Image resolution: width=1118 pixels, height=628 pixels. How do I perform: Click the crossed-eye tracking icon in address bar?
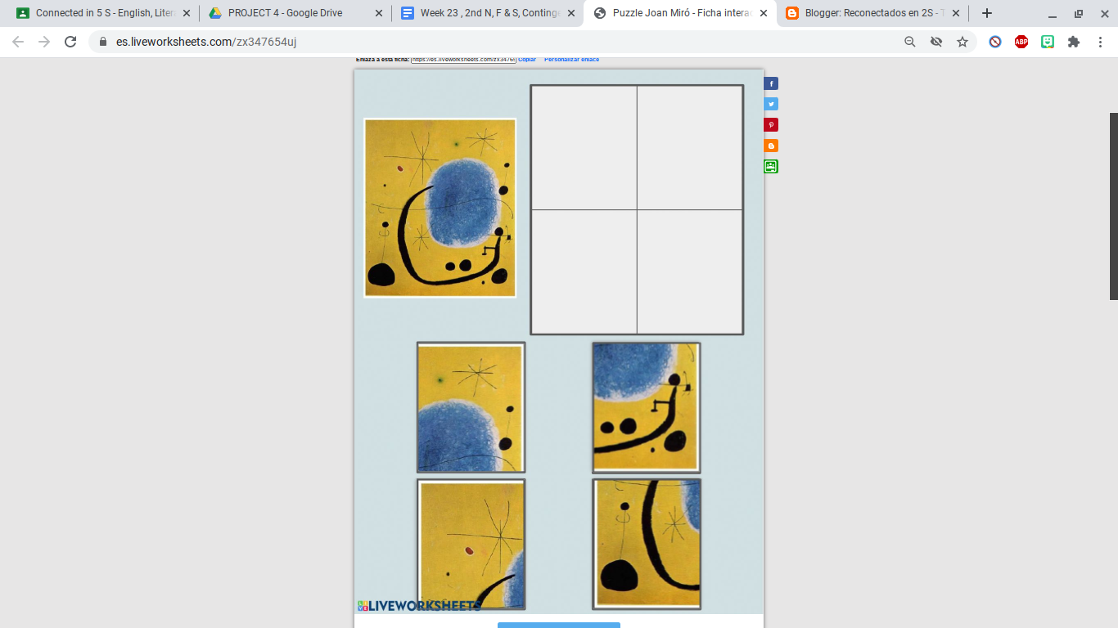[935, 42]
